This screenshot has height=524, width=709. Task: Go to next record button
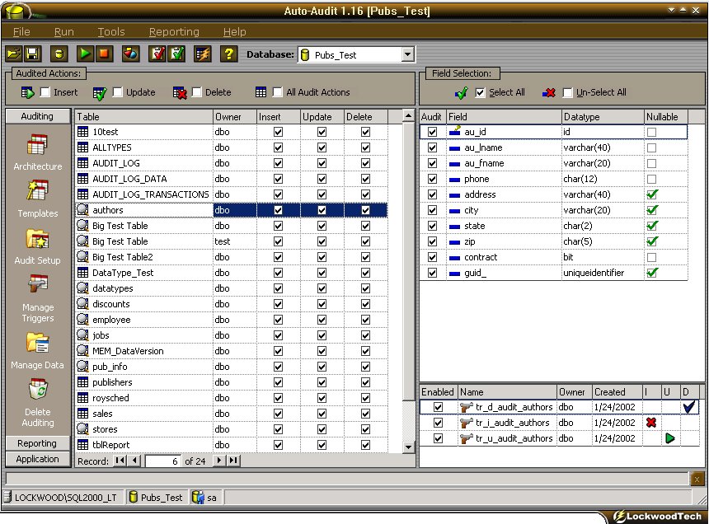click(218, 461)
